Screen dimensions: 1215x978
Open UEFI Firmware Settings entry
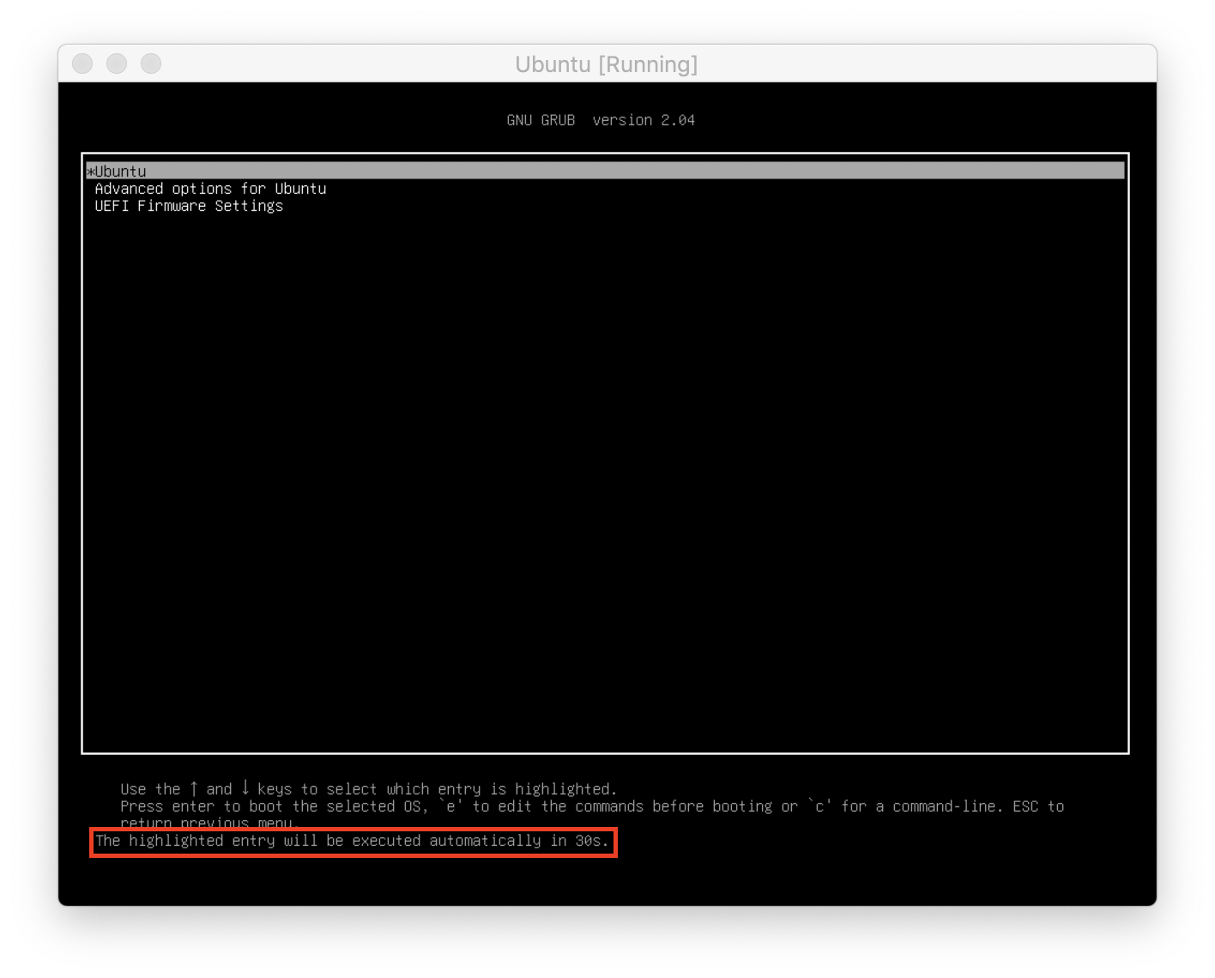(189, 206)
